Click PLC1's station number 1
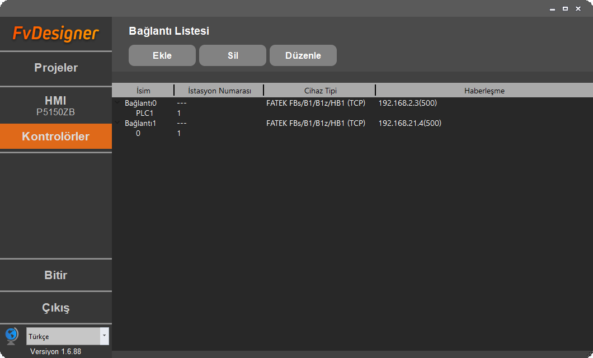The width and height of the screenshot is (593, 358). coord(179,113)
